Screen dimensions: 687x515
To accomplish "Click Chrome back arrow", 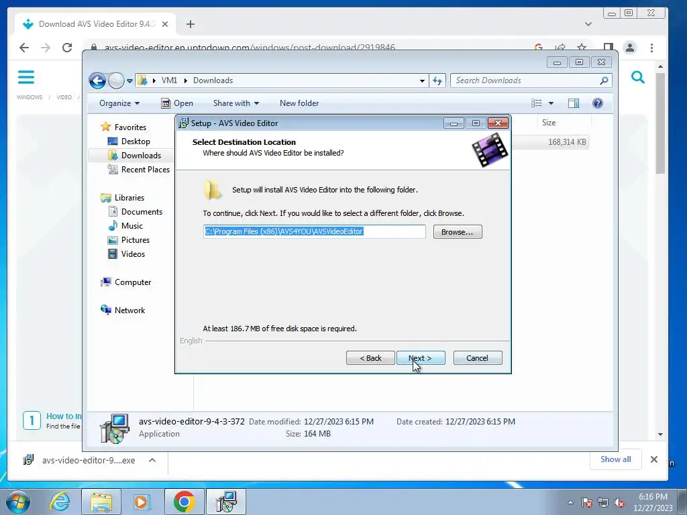I will click(x=24, y=48).
